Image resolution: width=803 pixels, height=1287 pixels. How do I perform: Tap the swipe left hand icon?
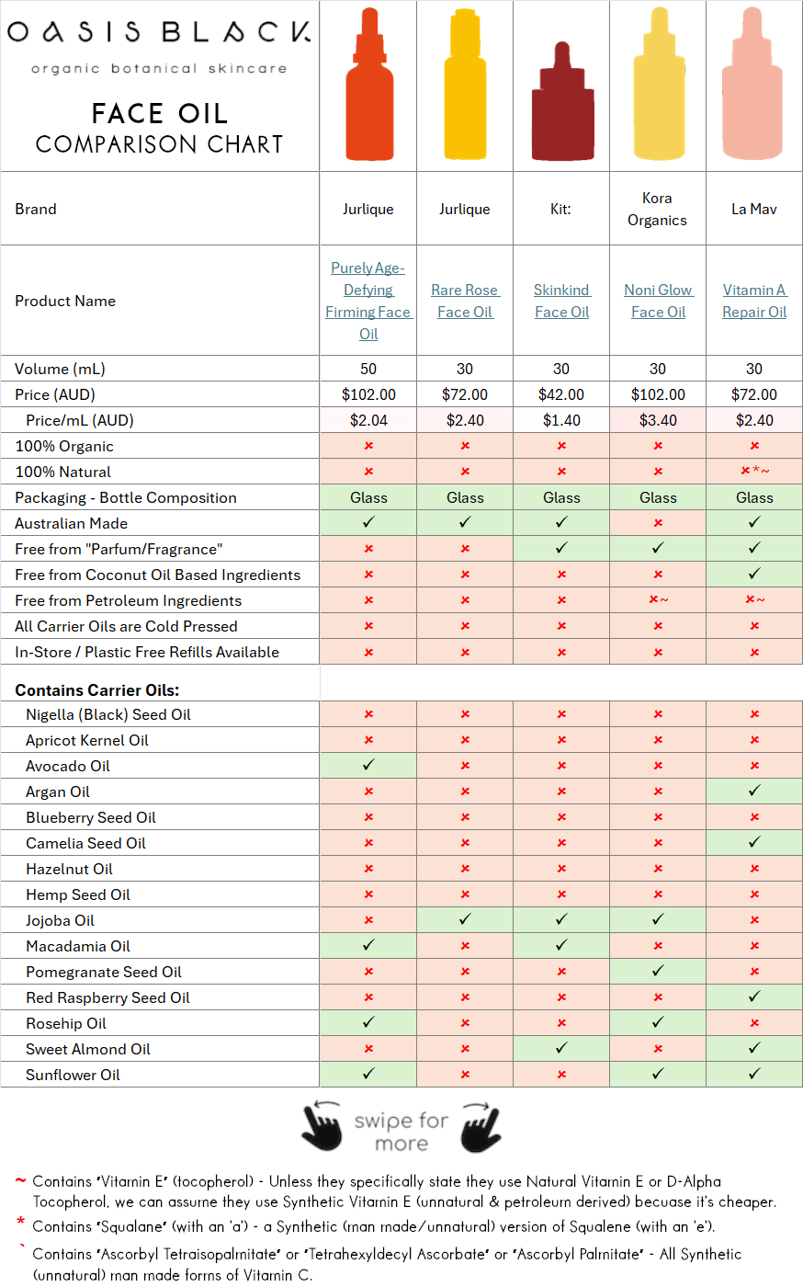tap(322, 1126)
